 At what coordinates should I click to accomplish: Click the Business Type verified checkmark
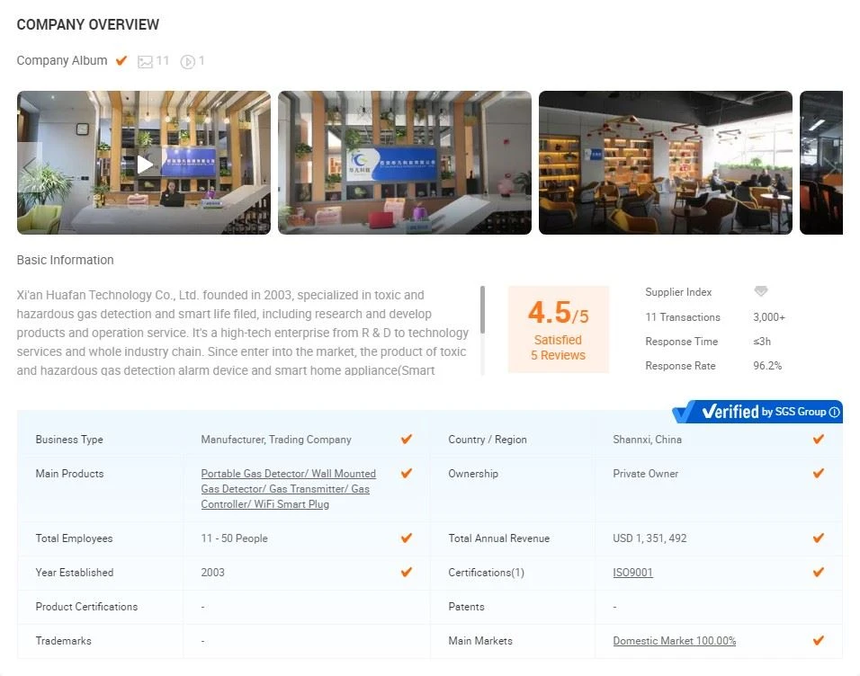tap(407, 440)
